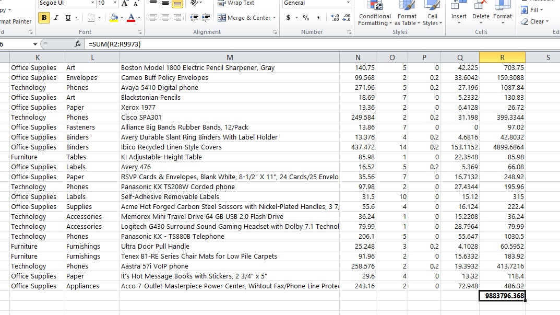Select the cell 'Envelopes'
This screenshot has width=560, height=315.
pyautogui.click(x=92, y=78)
